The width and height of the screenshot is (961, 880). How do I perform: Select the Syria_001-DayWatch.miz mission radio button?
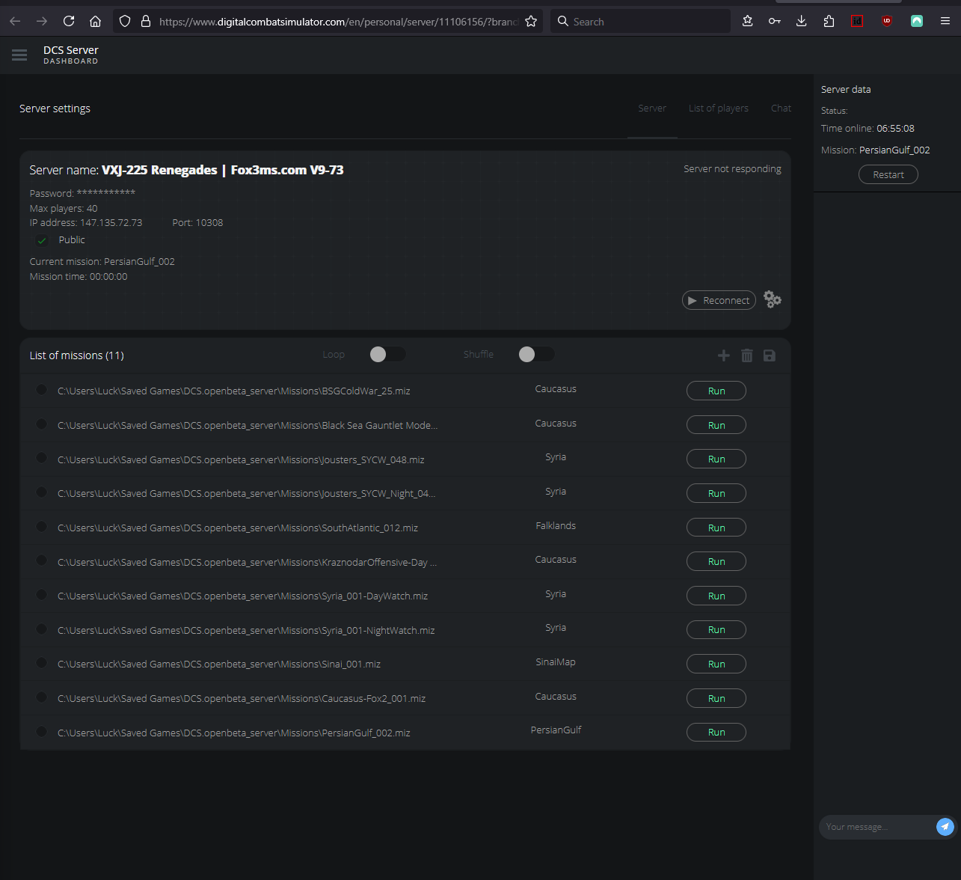point(41,595)
